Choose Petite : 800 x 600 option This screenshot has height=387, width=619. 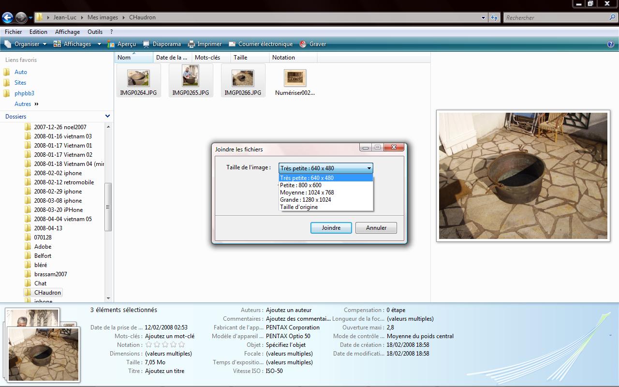pyautogui.click(x=326, y=185)
